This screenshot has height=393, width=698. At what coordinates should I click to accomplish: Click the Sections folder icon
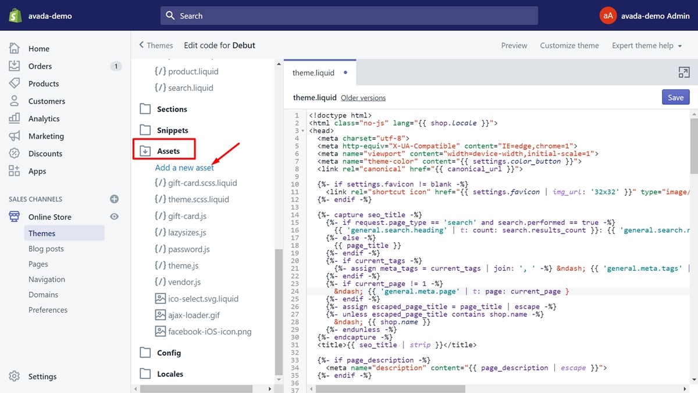tap(145, 109)
